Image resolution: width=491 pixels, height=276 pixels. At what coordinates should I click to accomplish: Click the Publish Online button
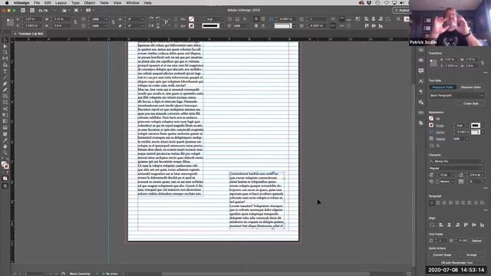tap(401, 10)
